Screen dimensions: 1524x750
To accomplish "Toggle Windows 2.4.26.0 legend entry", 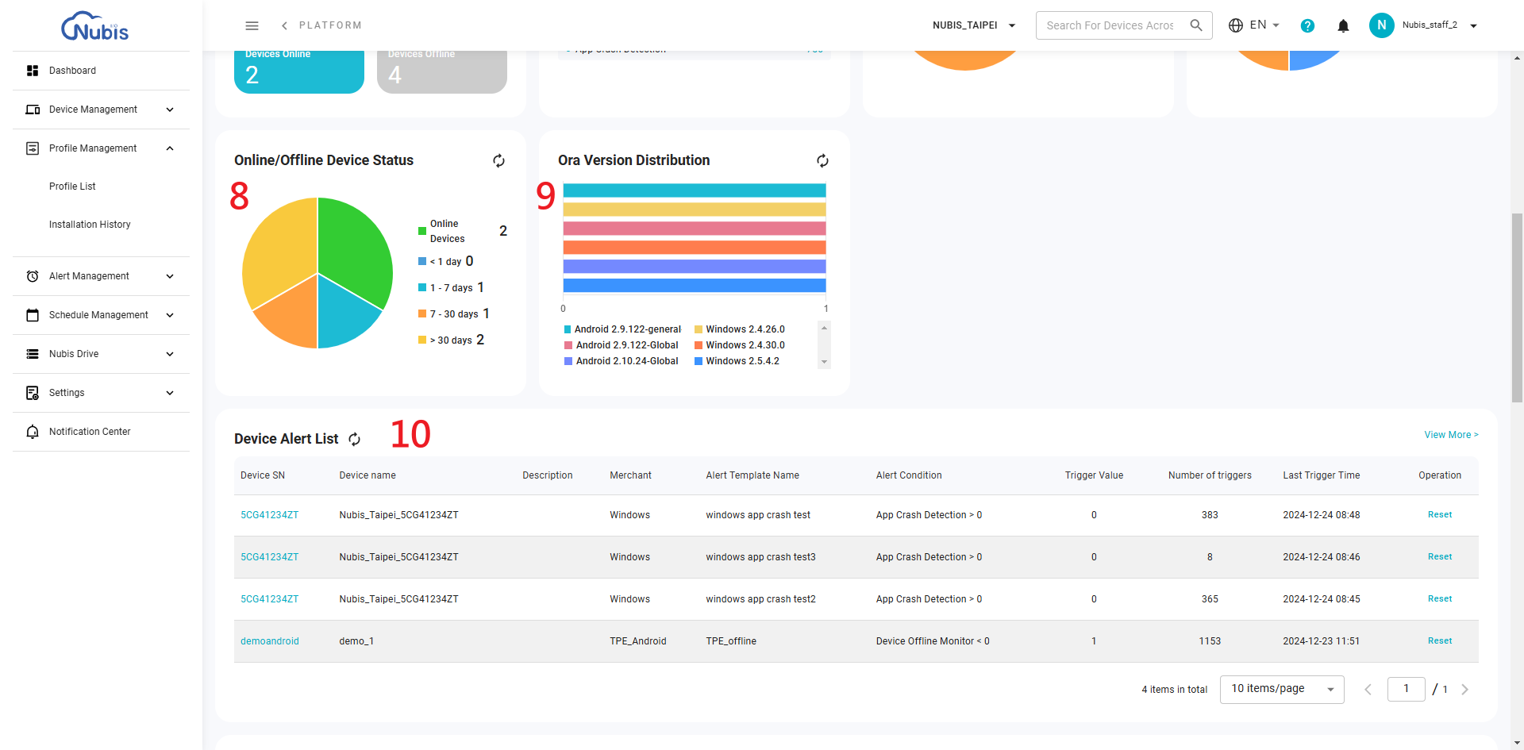I will [x=740, y=329].
